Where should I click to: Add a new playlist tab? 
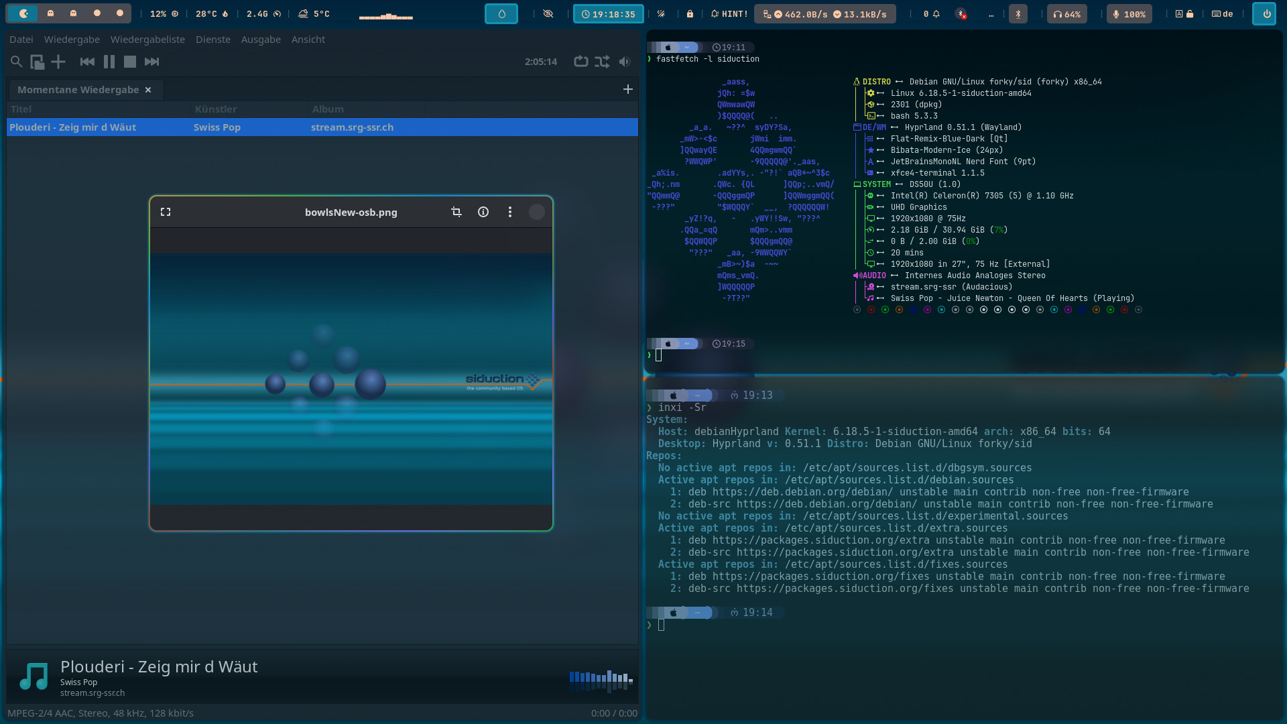click(x=628, y=89)
